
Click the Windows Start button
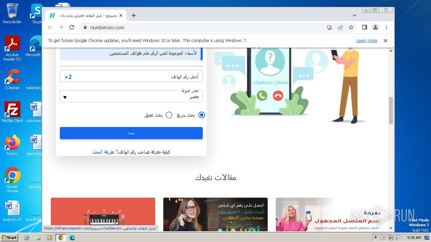coord(9,238)
